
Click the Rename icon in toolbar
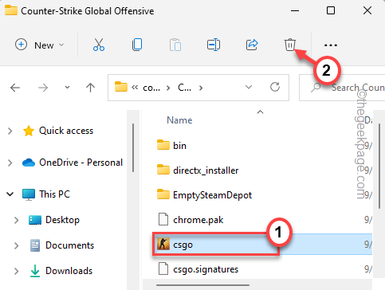coord(214,45)
